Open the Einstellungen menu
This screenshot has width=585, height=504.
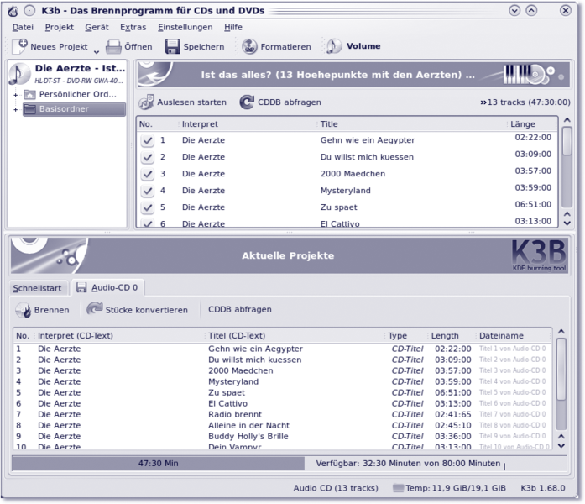pyautogui.click(x=185, y=27)
